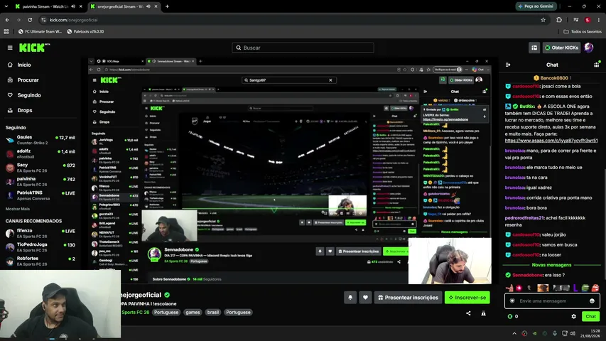Image resolution: width=606 pixels, height=341 pixels.
Task: Open the chat users icon in chat header
Action: [x=597, y=65]
